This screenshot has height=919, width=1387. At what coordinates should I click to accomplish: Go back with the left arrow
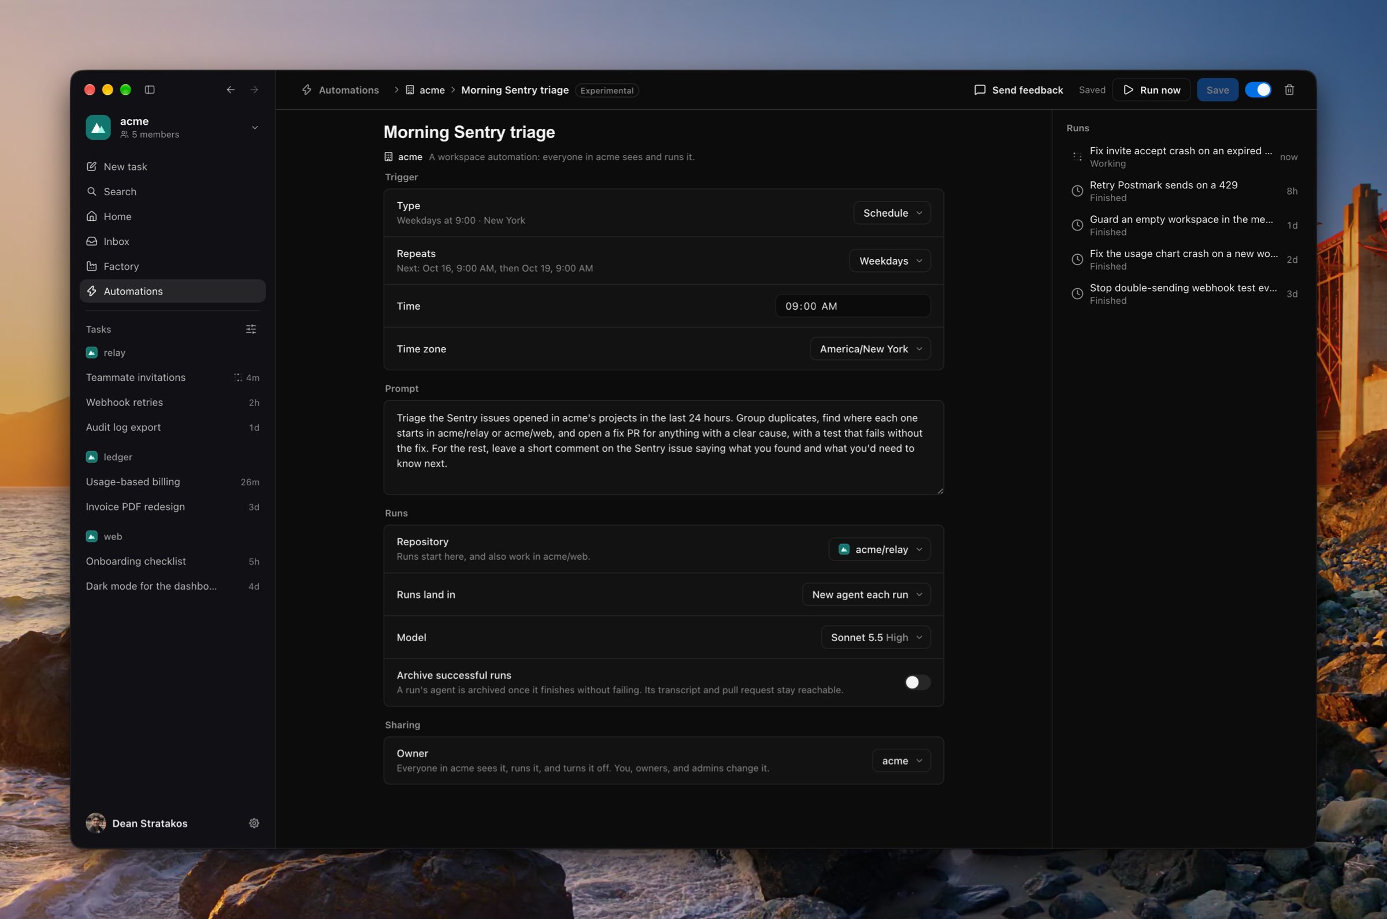click(231, 90)
